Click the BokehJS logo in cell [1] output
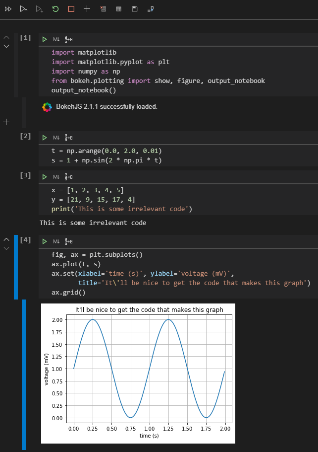Screen dimensions: 318x452 click(47, 107)
